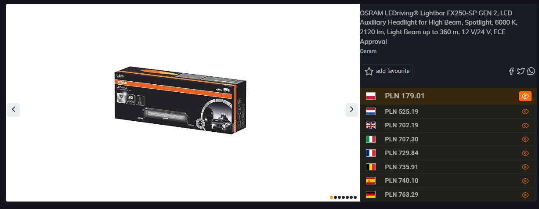Select the PLN 729.84 France price row

449,153
